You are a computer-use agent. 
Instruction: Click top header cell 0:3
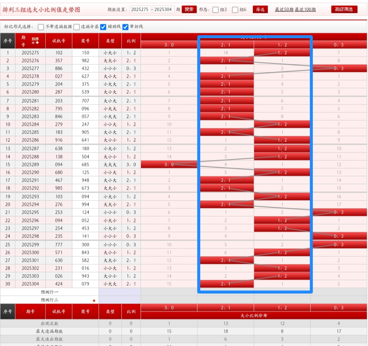[339, 45]
